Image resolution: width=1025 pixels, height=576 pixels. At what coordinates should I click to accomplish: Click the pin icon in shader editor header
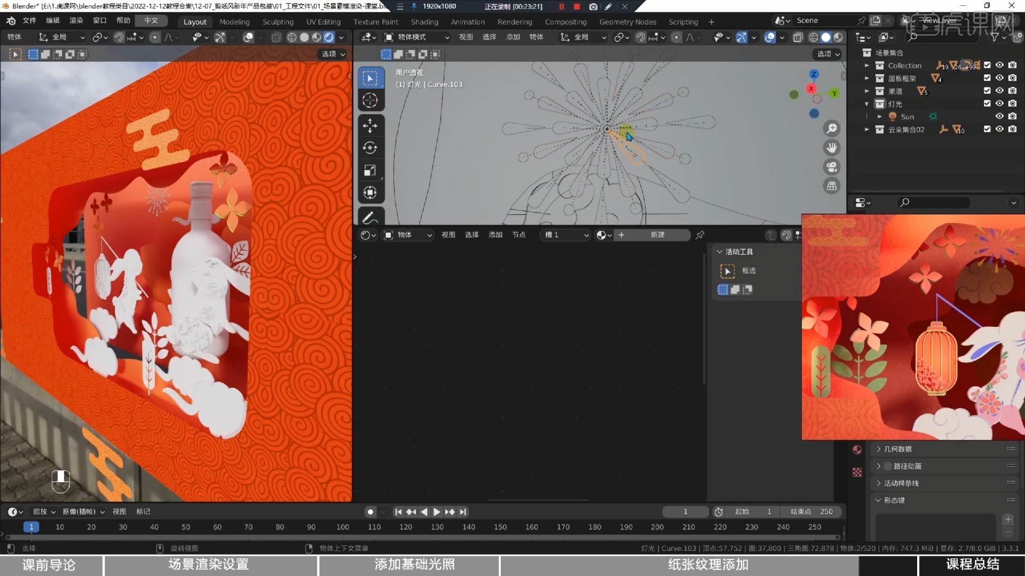[700, 235]
